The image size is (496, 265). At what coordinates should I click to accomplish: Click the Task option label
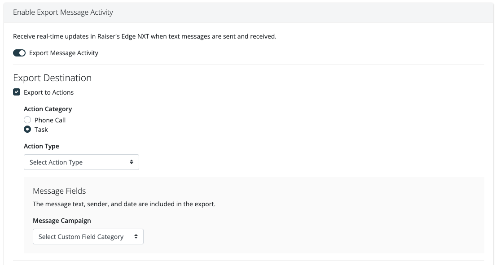(x=41, y=130)
